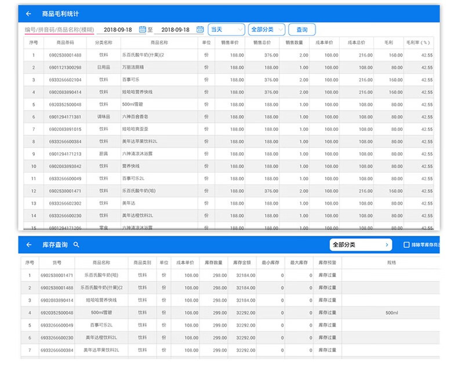Enable 排除零库存商品 checkbox

tap(406, 245)
